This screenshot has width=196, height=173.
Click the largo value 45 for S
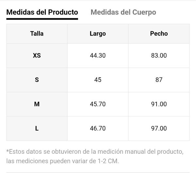click(98, 80)
